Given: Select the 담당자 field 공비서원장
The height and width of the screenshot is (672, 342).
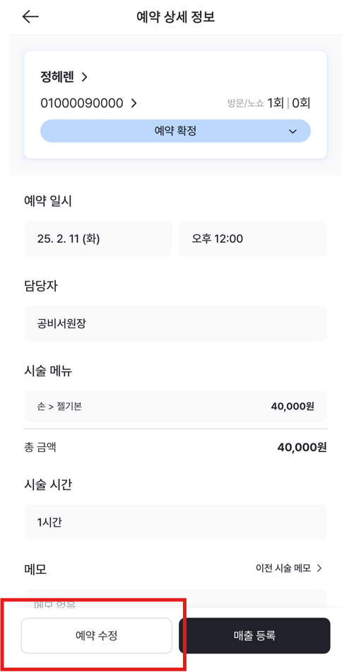Looking at the screenshot, I should click(175, 323).
